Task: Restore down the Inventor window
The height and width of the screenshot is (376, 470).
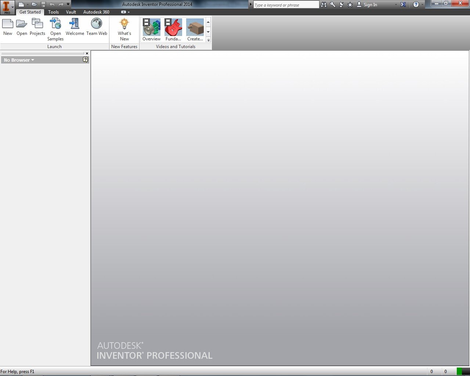Action: tap(446, 3)
